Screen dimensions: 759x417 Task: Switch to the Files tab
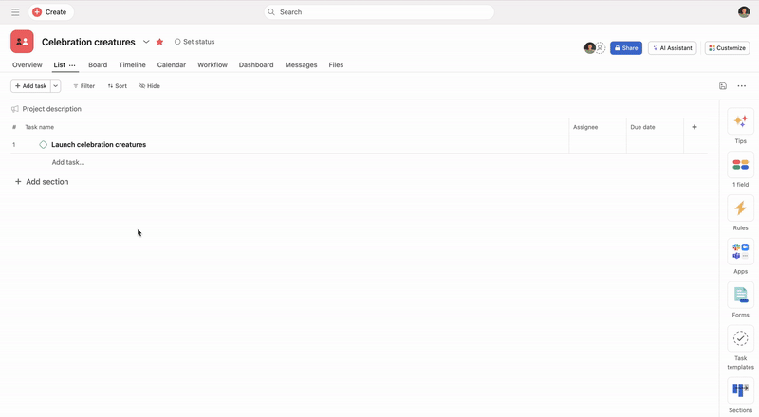click(336, 64)
